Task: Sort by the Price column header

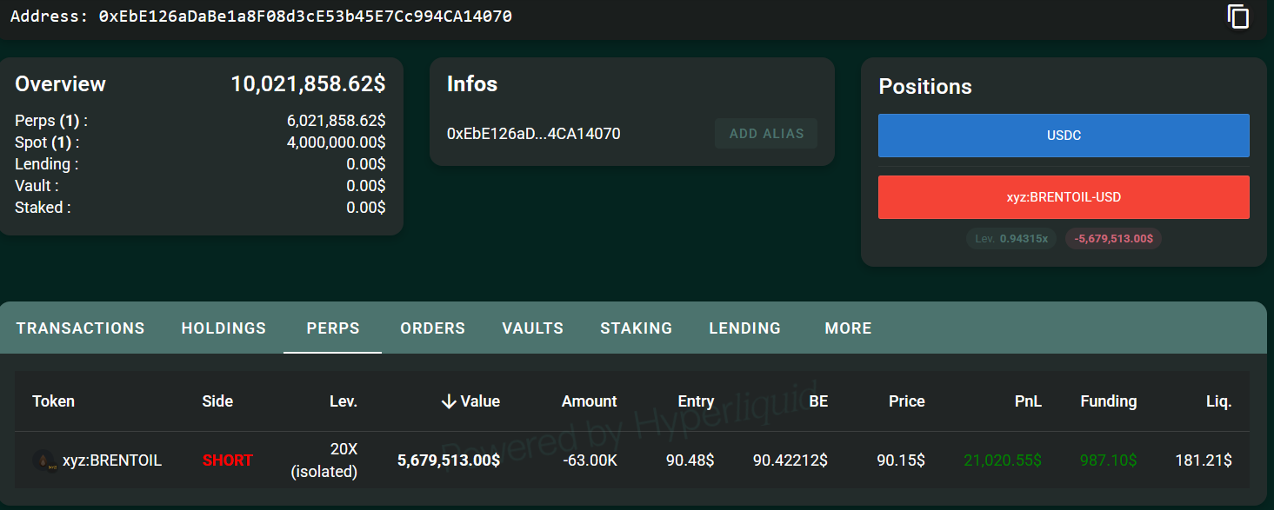Action: [907, 401]
